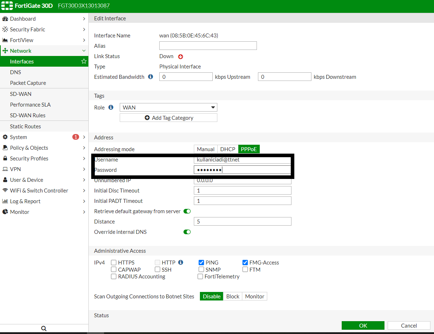Enable the FortiTelemetry checkbox
This screenshot has height=334, width=434.
click(x=200, y=276)
